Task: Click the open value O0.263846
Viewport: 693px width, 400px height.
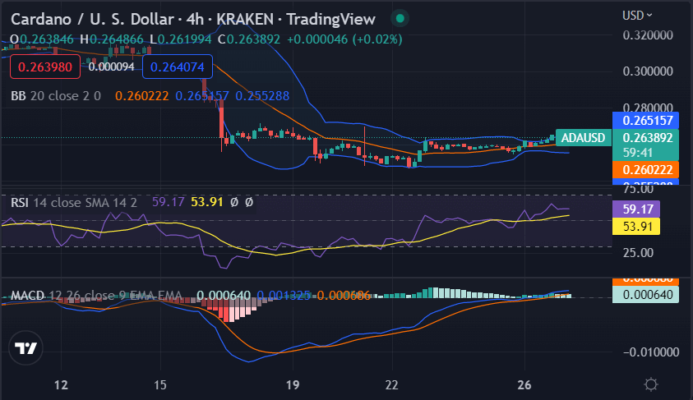Action: click(42, 39)
